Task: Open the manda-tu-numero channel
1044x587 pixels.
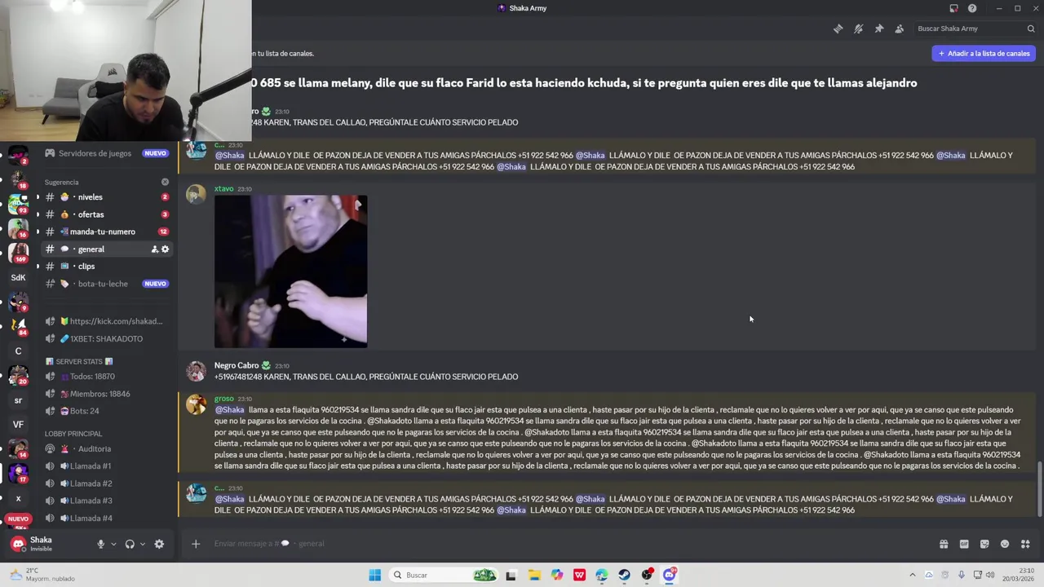Action: (x=106, y=232)
